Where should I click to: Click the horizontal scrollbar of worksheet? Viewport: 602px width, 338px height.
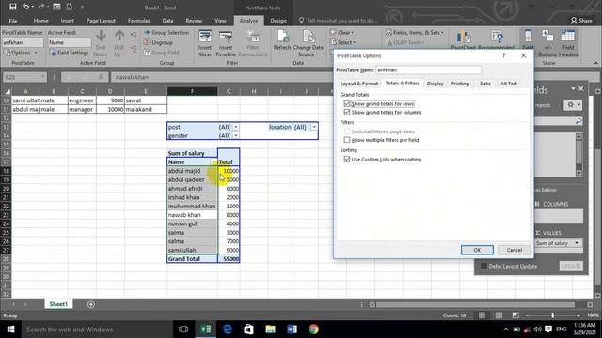[x=475, y=304]
